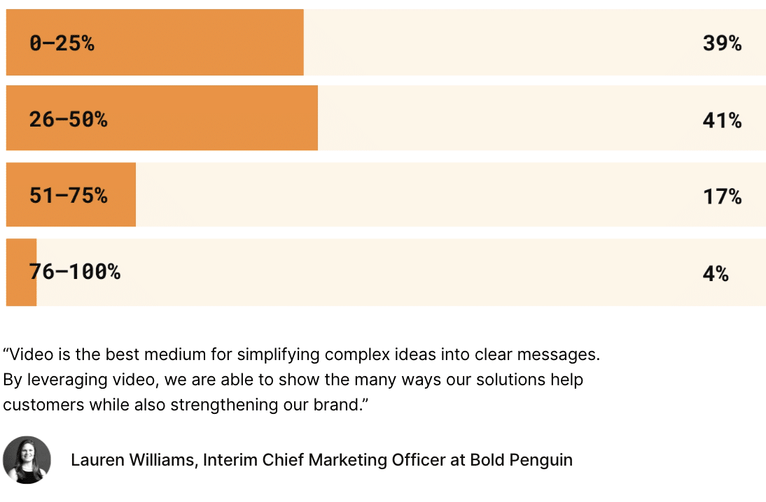Select the 0–25% bar label

click(62, 43)
